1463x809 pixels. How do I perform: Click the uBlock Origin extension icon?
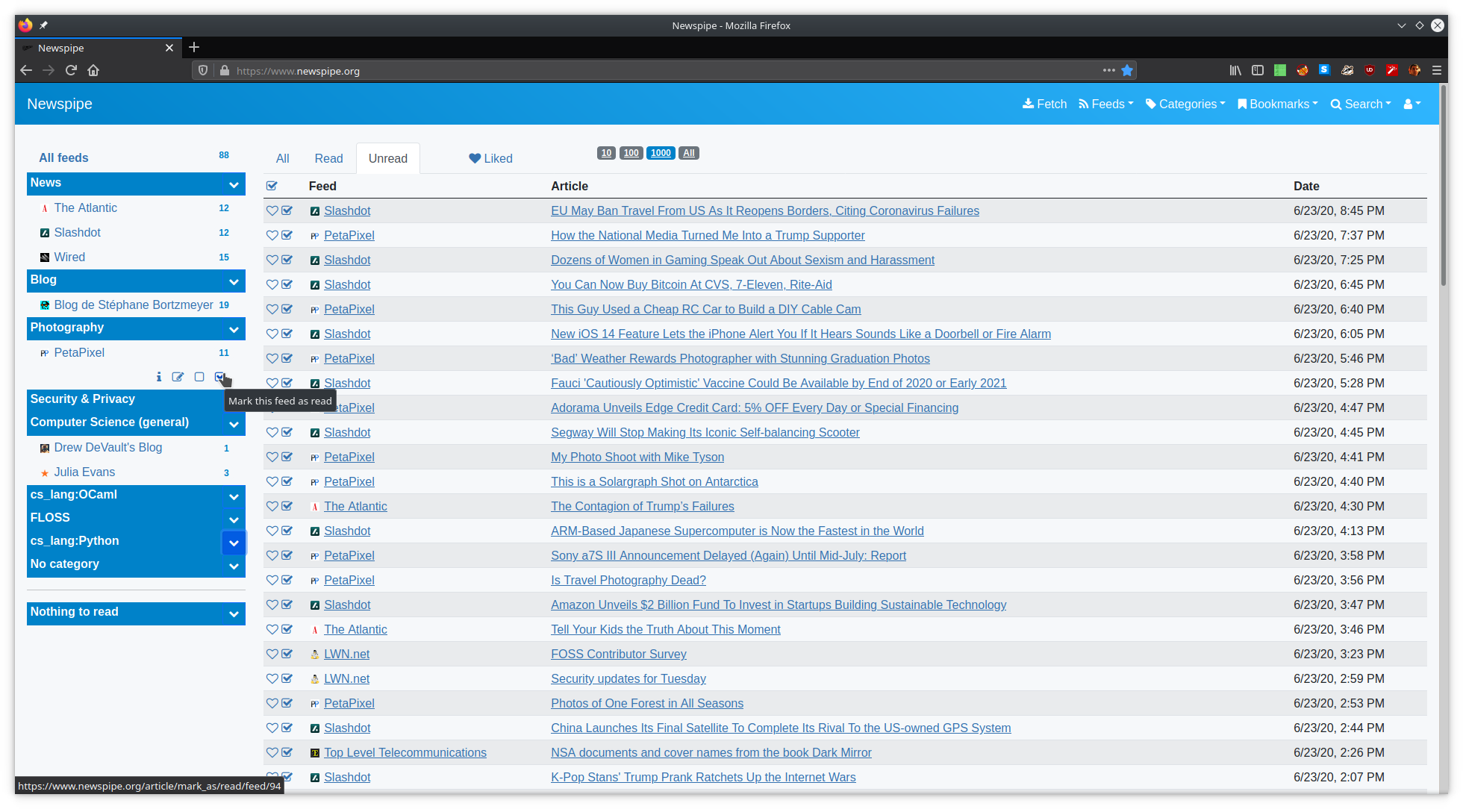coord(1370,70)
